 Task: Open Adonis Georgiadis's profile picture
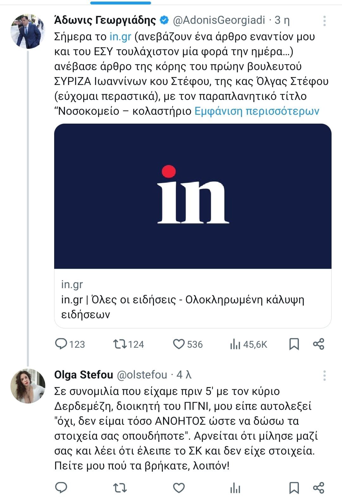click(x=28, y=31)
